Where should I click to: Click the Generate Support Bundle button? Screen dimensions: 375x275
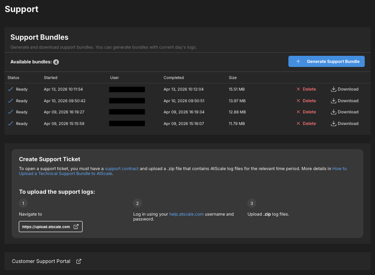click(326, 62)
